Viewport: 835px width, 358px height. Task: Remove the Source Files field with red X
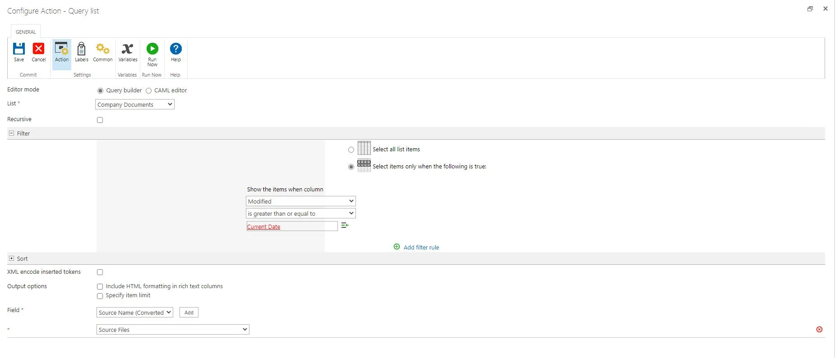pyautogui.click(x=819, y=330)
